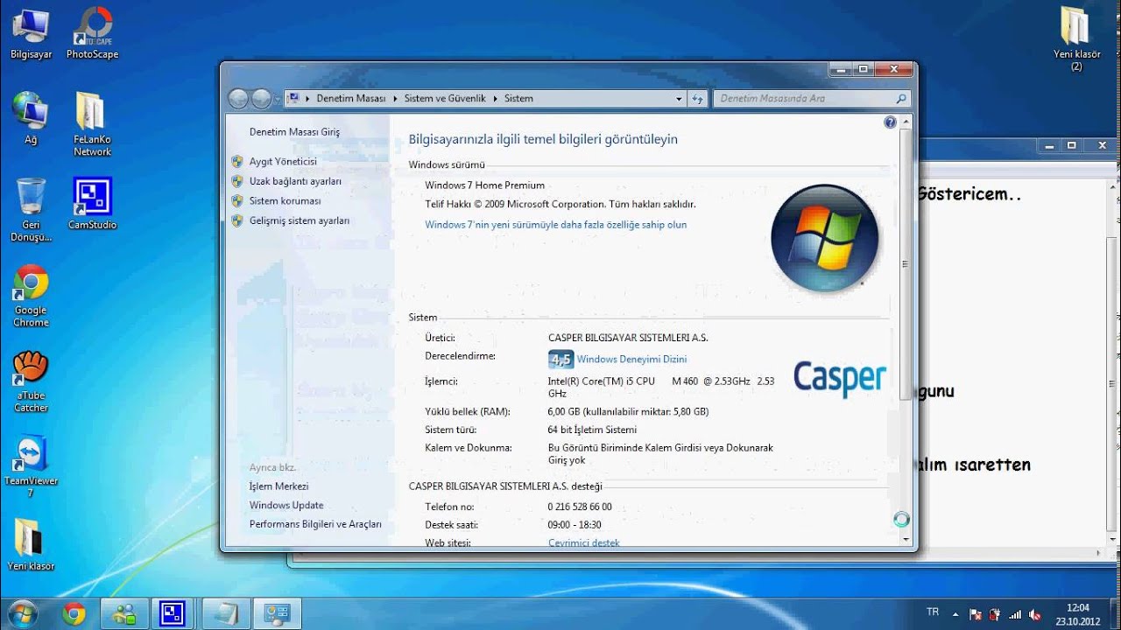Click the Chrome taskbar icon
This screenshot has height=630, width=1121.
[x=74, y=614]
